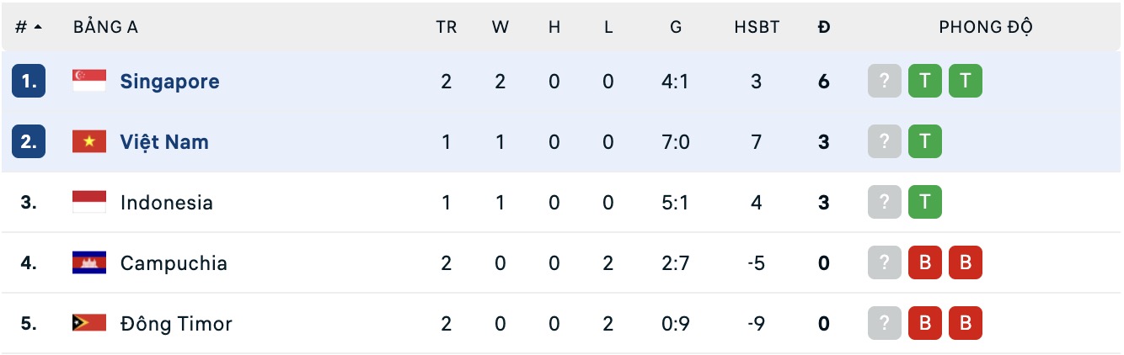This screenshot has width=1124, height=355.
Task: Open the Singapore team link
Action: click(169, 82)
